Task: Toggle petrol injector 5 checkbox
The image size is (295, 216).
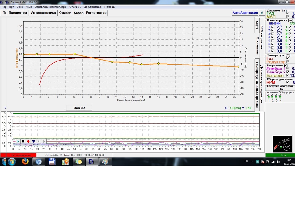Action: pos(273,41)
